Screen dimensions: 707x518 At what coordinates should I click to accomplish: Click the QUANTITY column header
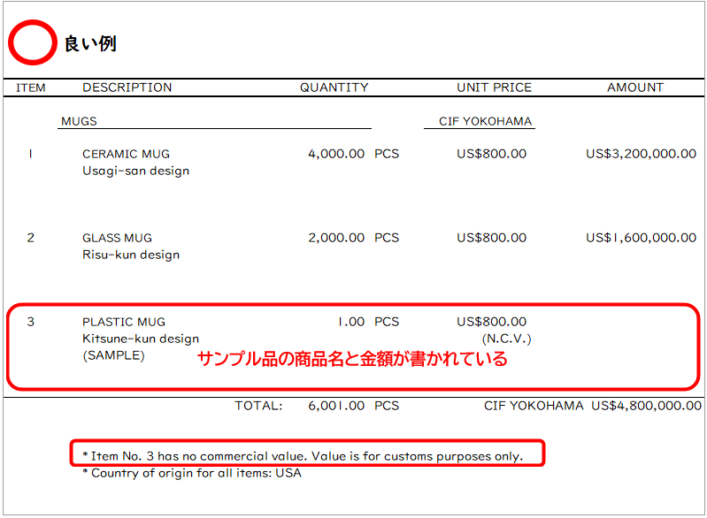[334, 88]
